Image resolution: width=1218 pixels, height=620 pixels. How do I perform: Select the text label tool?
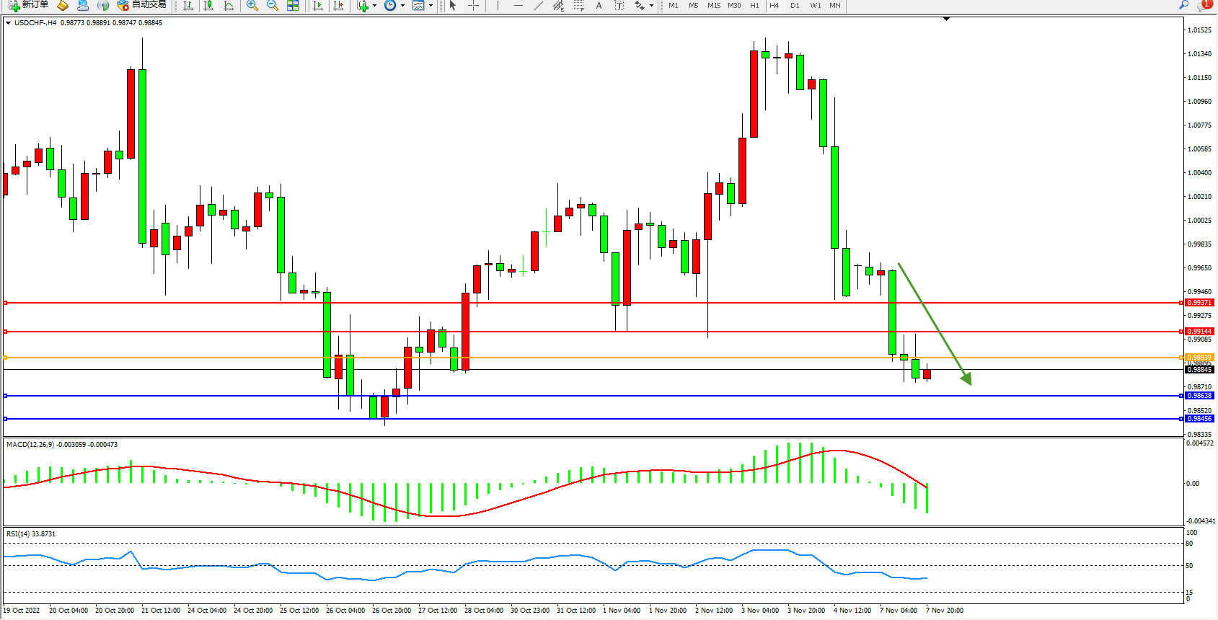pyautogui.click(x=619, y=6)
